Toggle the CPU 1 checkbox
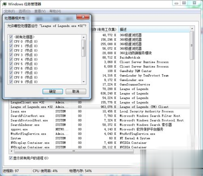The image size is (203, 176). 11,46
